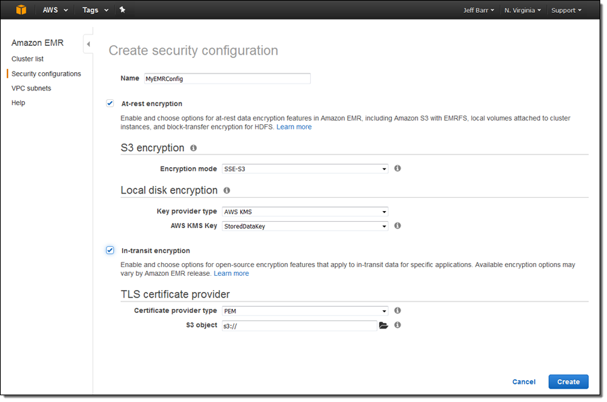607x402 pixels.
Task: Uncheck the In-transit encryption checkbox
Action: [110, 250]
